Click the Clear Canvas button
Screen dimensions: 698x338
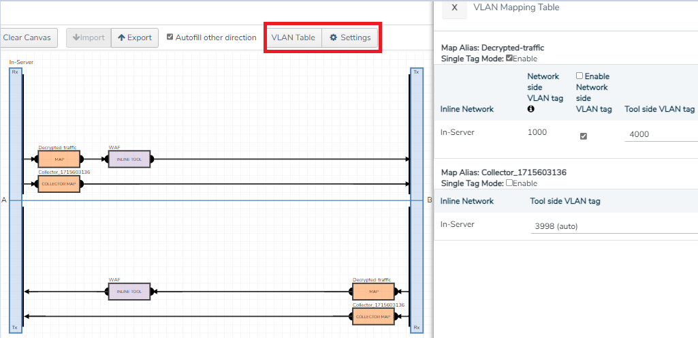tap(29, 38)
